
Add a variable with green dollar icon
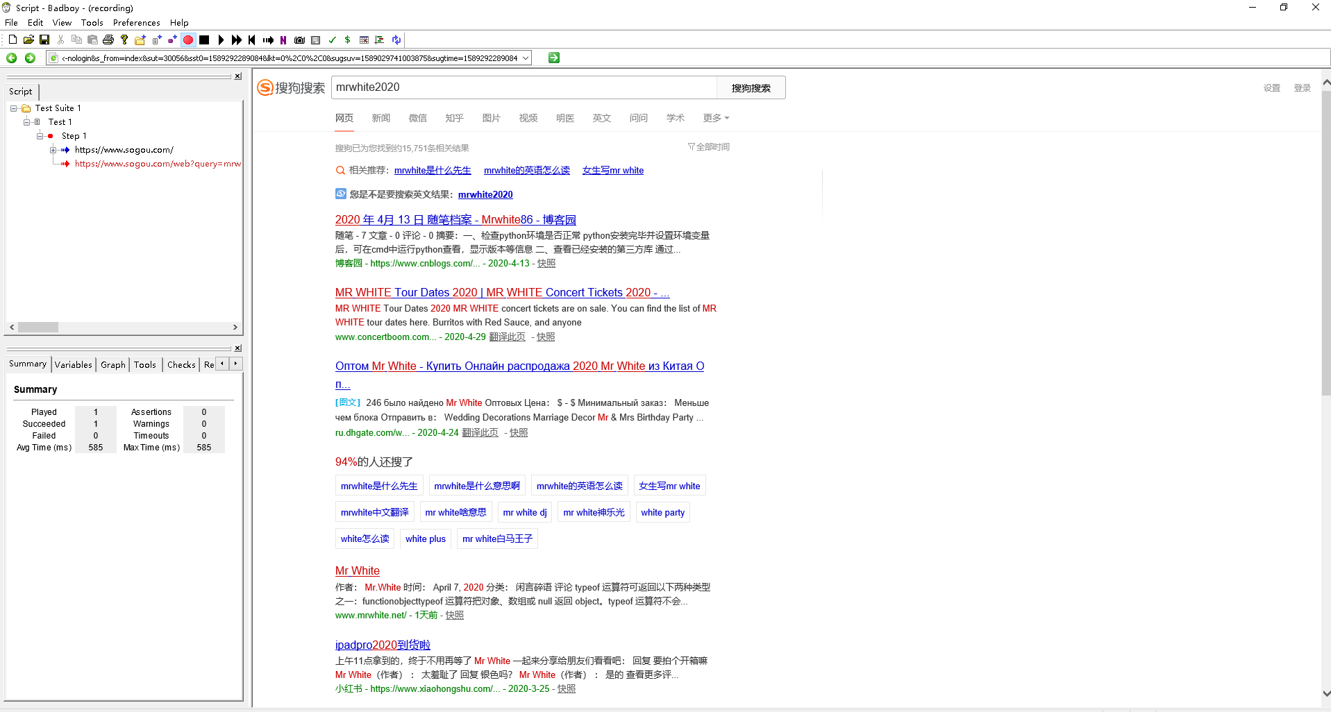(347, 40)
